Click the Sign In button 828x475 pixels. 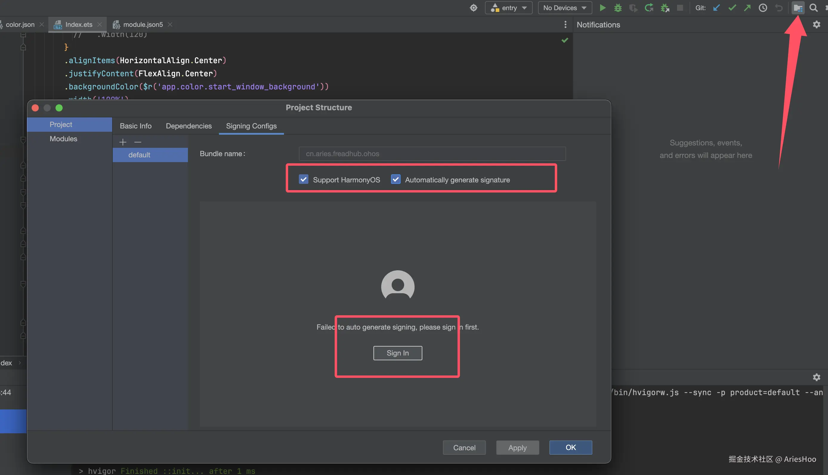[398, 353]
